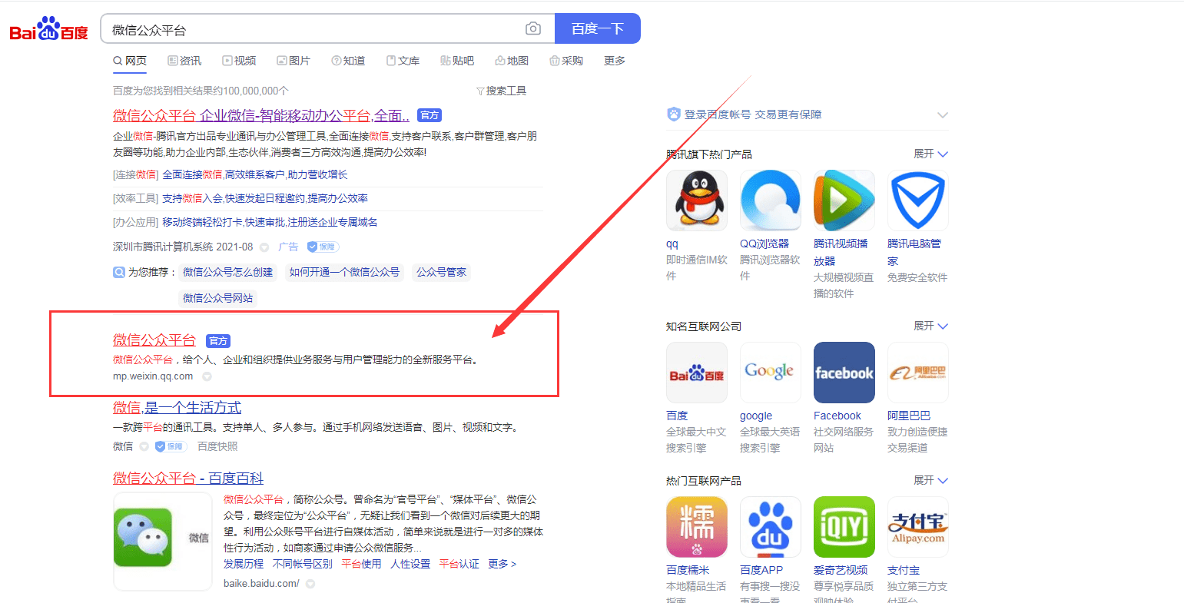Click the Google logo tile
The height and width of the screenshot is (603, 1184).
(771, 373)
